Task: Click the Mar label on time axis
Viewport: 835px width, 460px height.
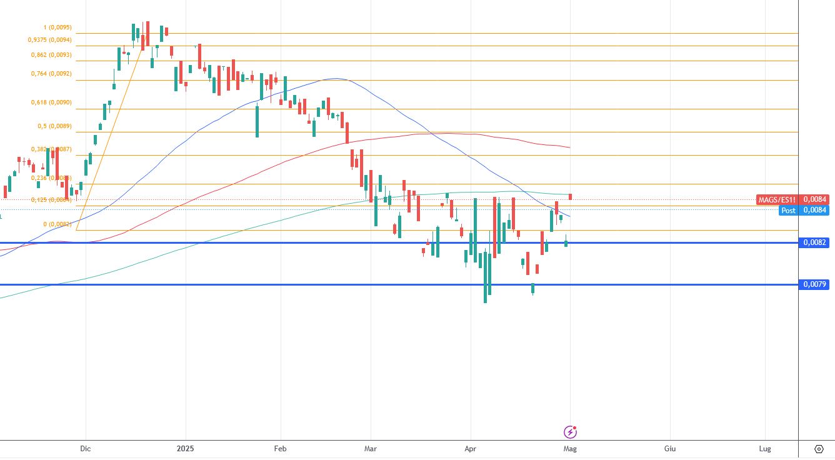Action: [x=371, y=449]
